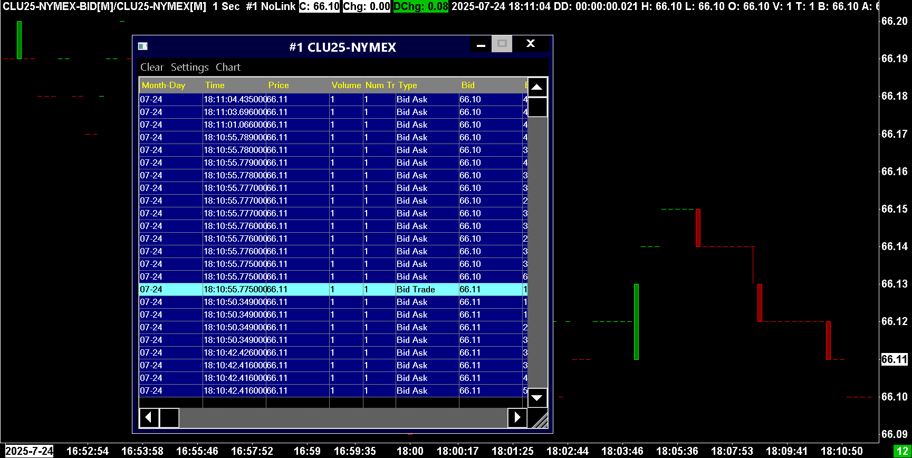Image resolution: width=912 pixels, height=458 pixels.
Task: Click the Month-Day column header
Action: tap(171, 85)
